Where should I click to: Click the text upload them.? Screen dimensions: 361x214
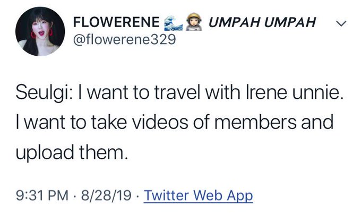click(72, 153)
